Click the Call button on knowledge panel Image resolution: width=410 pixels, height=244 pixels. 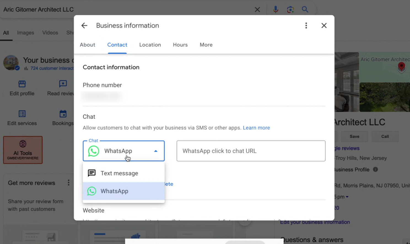[x=385, y=137]
